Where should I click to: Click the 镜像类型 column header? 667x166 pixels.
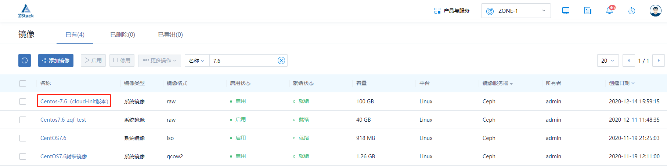(x=134, y=83)
